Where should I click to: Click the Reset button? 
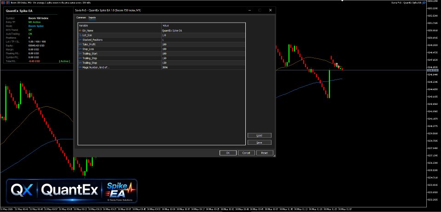click(x=265, y=153)
